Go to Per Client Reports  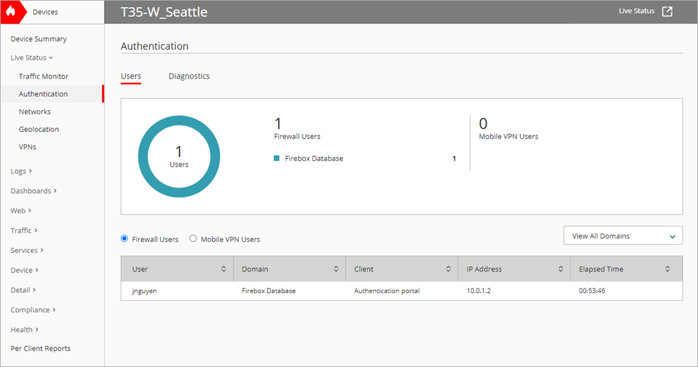40,348
